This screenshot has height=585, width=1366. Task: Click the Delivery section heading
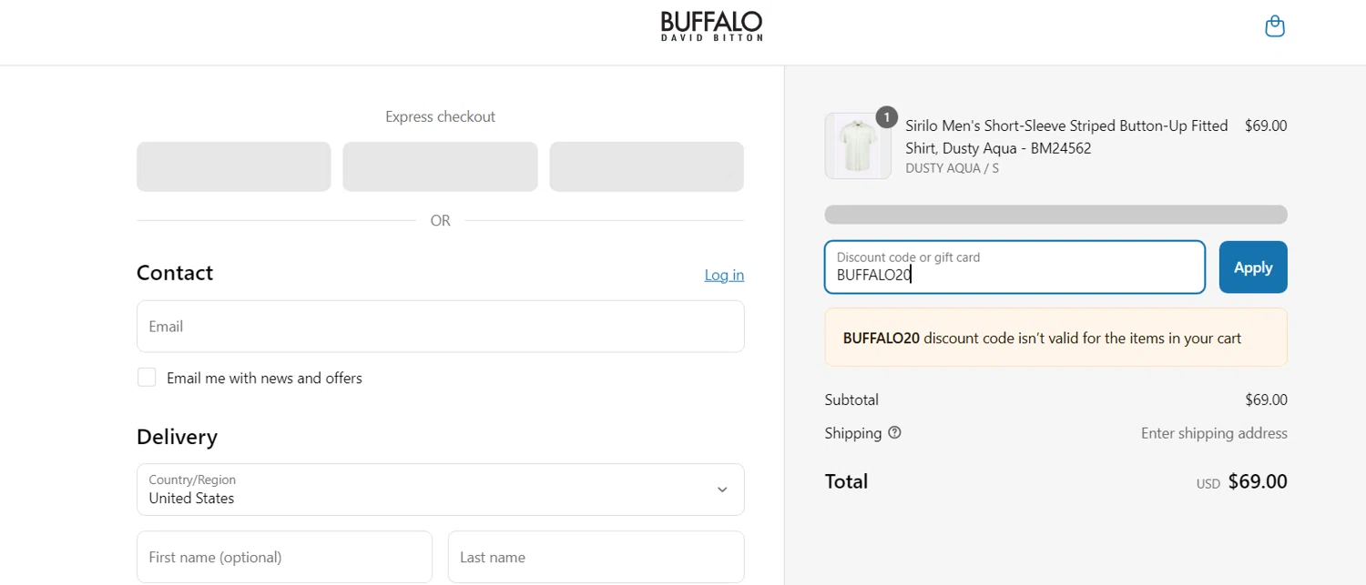tap(177, 437)
